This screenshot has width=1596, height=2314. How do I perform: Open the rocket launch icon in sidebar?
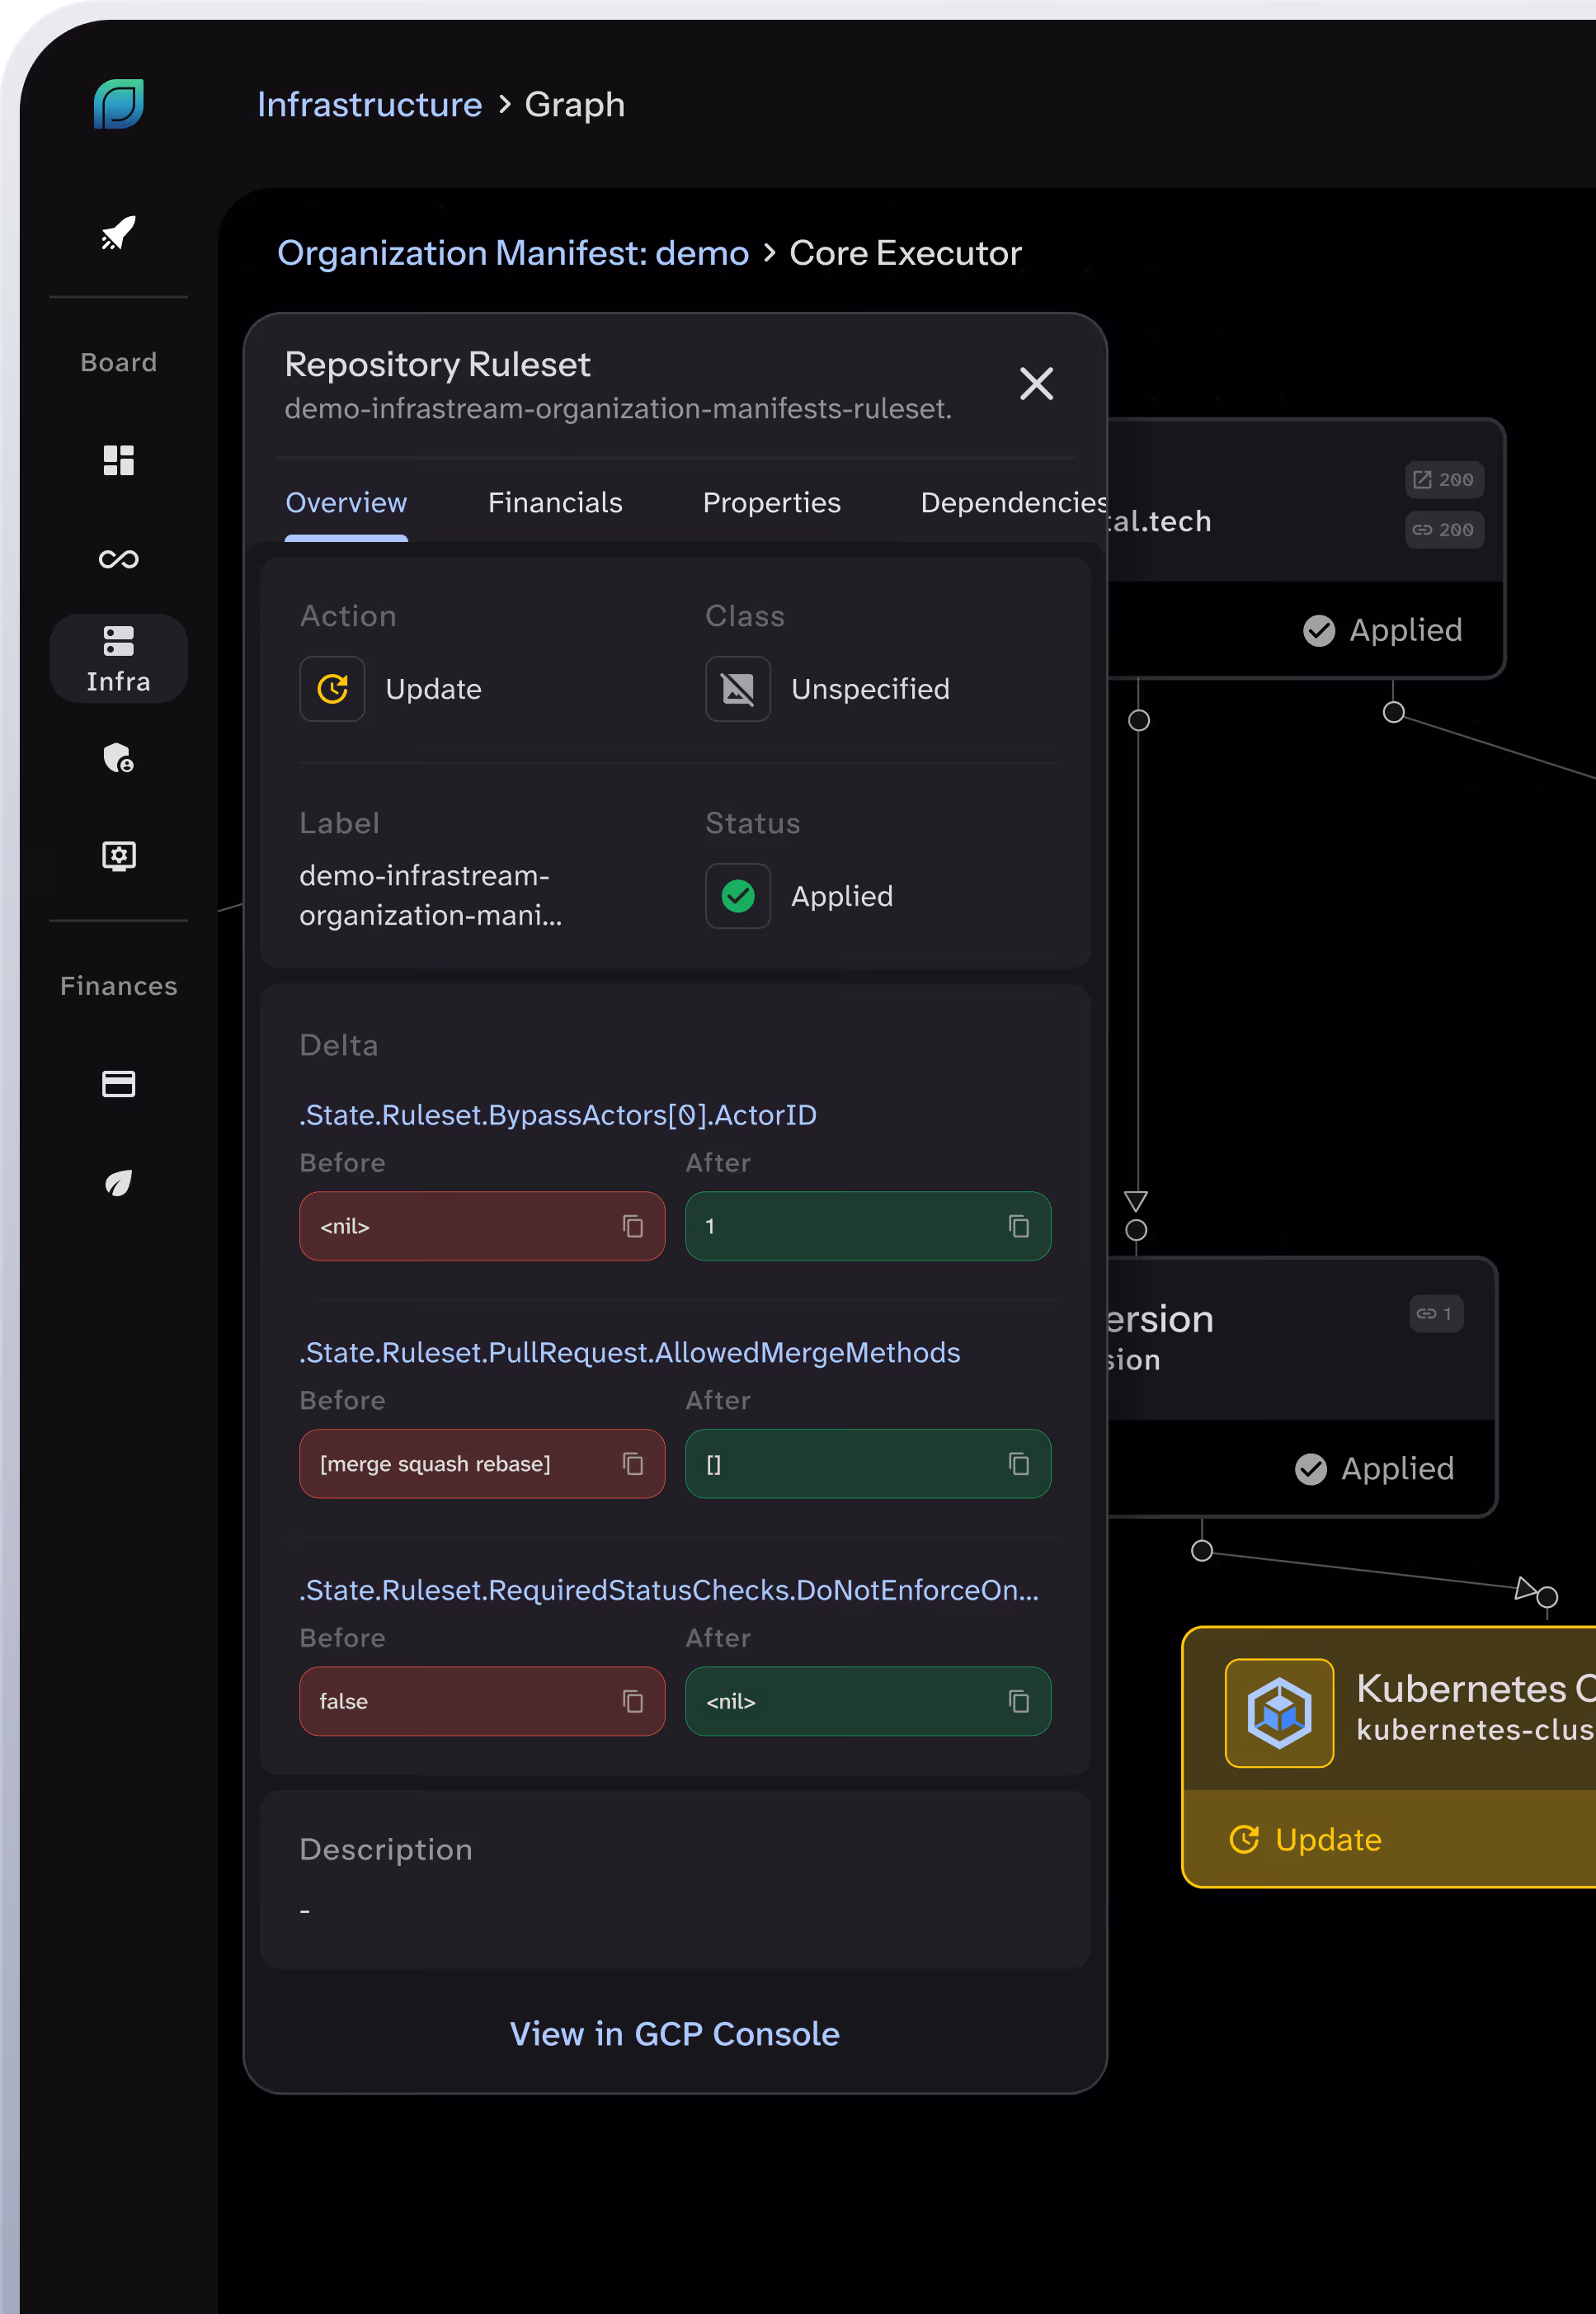[x=118, y=233]
